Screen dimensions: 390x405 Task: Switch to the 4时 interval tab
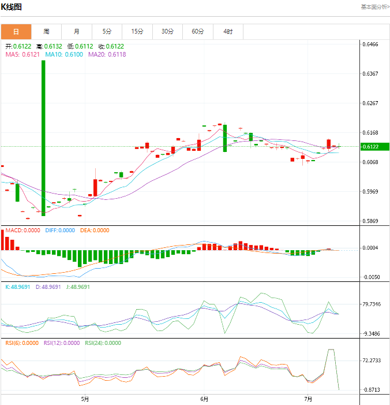(x=228, y=32)
